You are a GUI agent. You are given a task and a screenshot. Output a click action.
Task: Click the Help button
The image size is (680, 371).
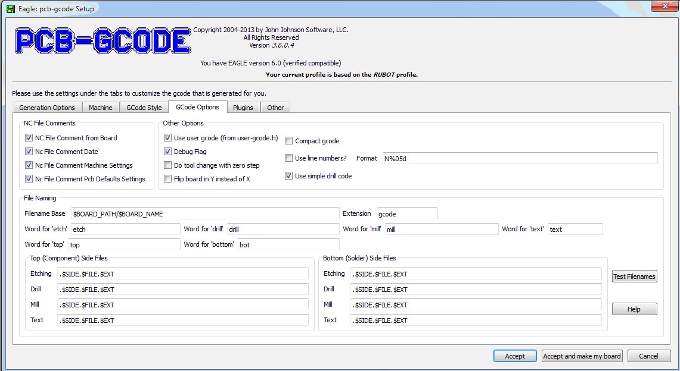click(x=635, y=309)
